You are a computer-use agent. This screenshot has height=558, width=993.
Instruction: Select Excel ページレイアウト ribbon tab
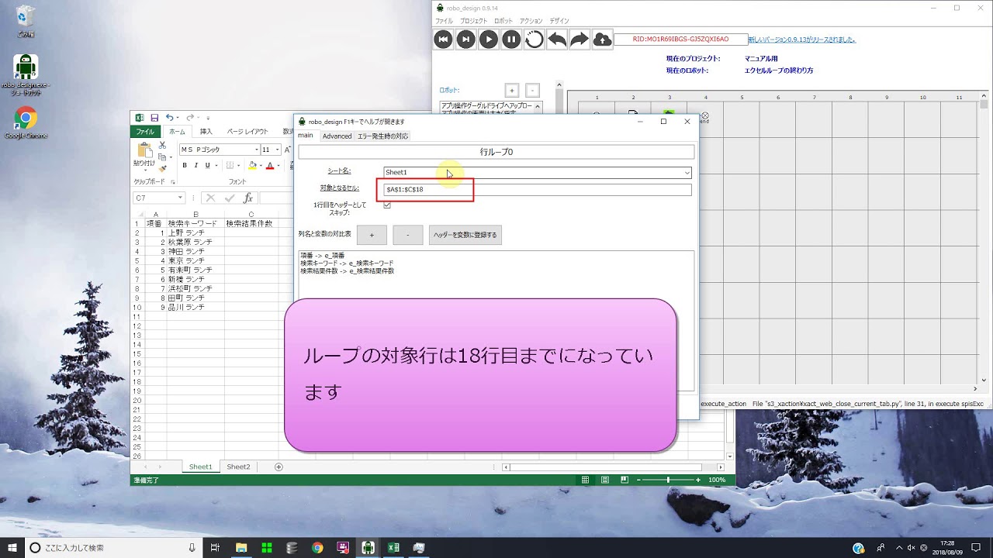click(247, 132)
